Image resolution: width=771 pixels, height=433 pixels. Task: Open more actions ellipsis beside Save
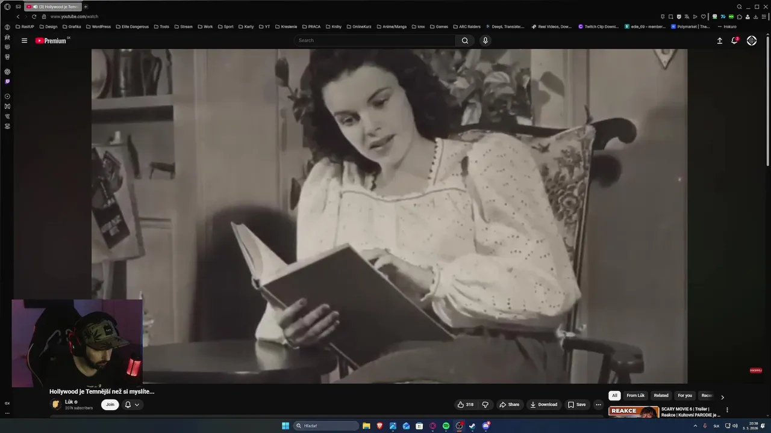click(598, 405)
